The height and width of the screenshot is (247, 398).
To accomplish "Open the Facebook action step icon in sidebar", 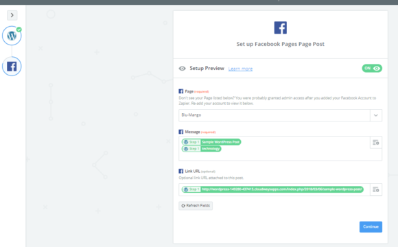I will (x=12, y=67).
